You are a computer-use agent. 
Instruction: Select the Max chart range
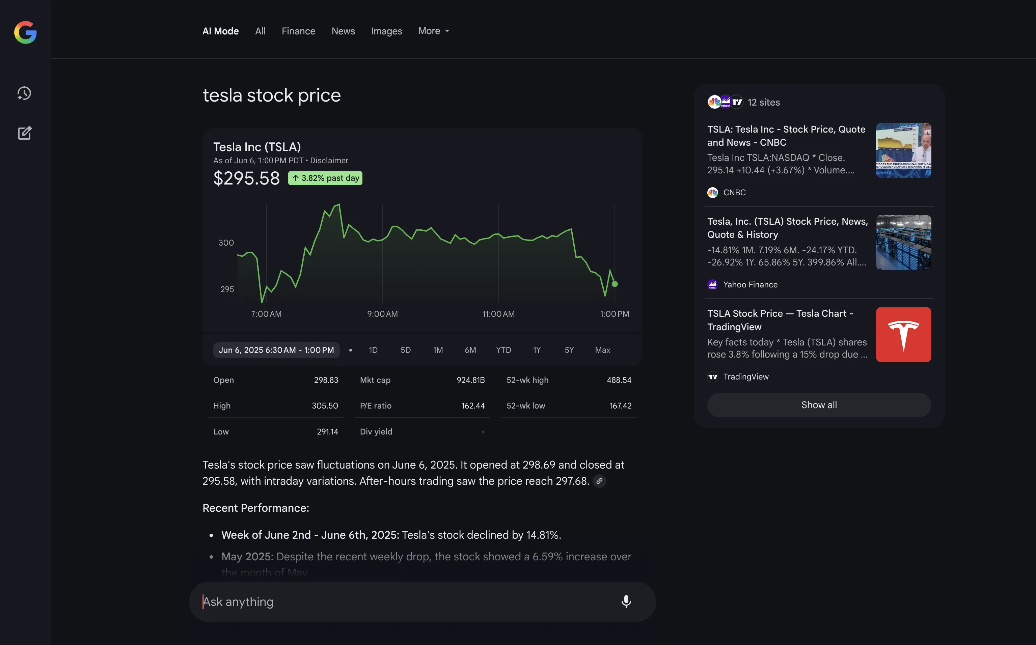[602, 350]
